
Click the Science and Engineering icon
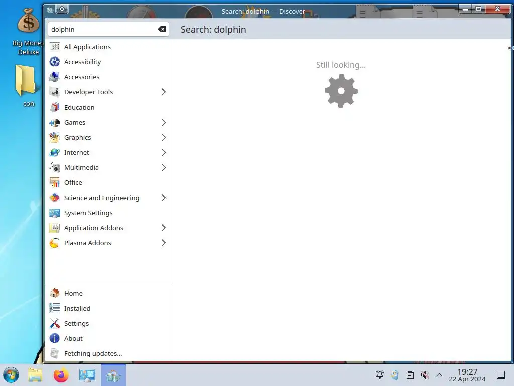(55, 198)
